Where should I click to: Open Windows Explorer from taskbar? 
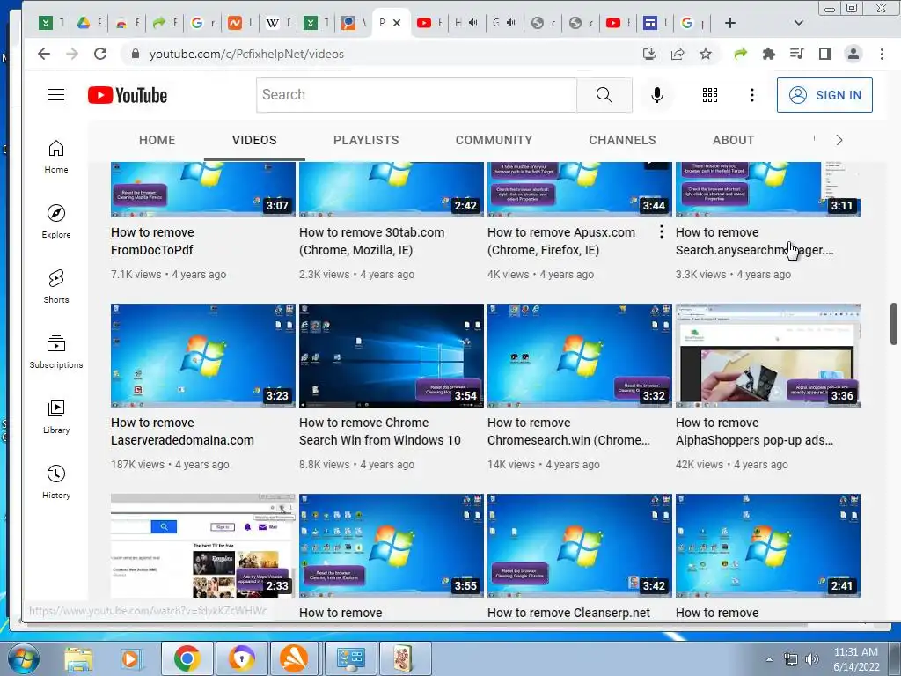tap(78, 658)
